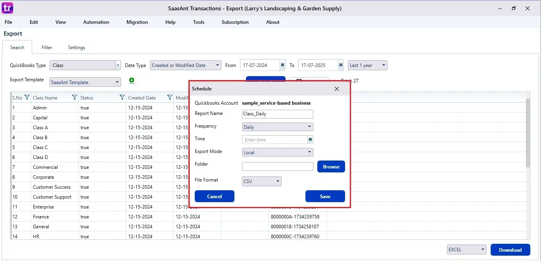Filter the Status column
The width and height of the screenshot is (541, 262).
[122, 98]
